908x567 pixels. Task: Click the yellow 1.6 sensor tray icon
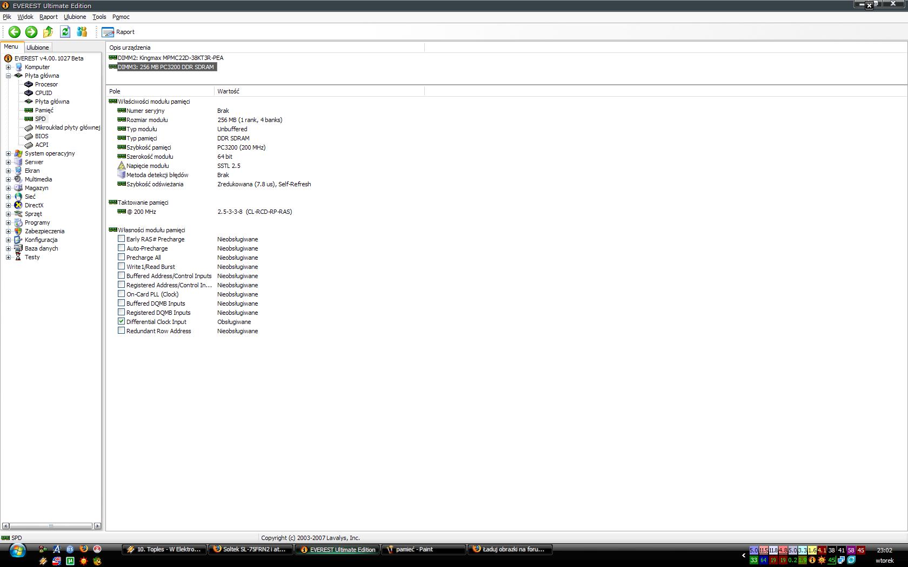812,550
